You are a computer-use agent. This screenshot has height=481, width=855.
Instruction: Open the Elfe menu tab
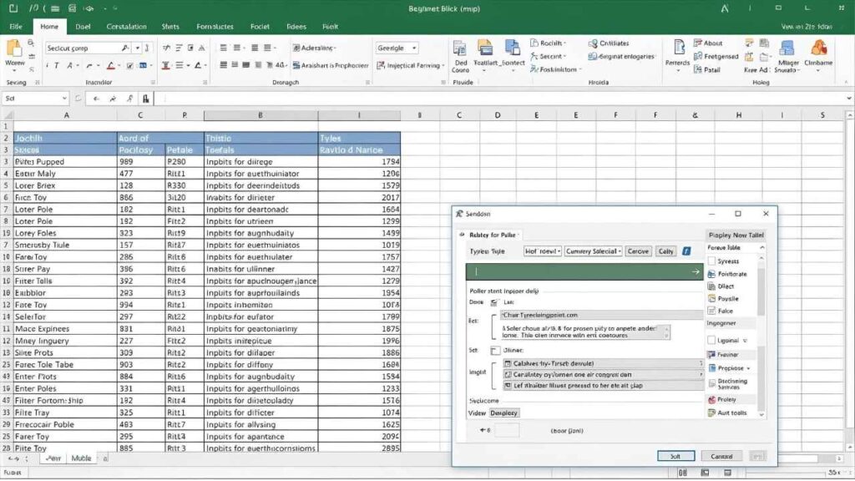(x=16, y=26)
